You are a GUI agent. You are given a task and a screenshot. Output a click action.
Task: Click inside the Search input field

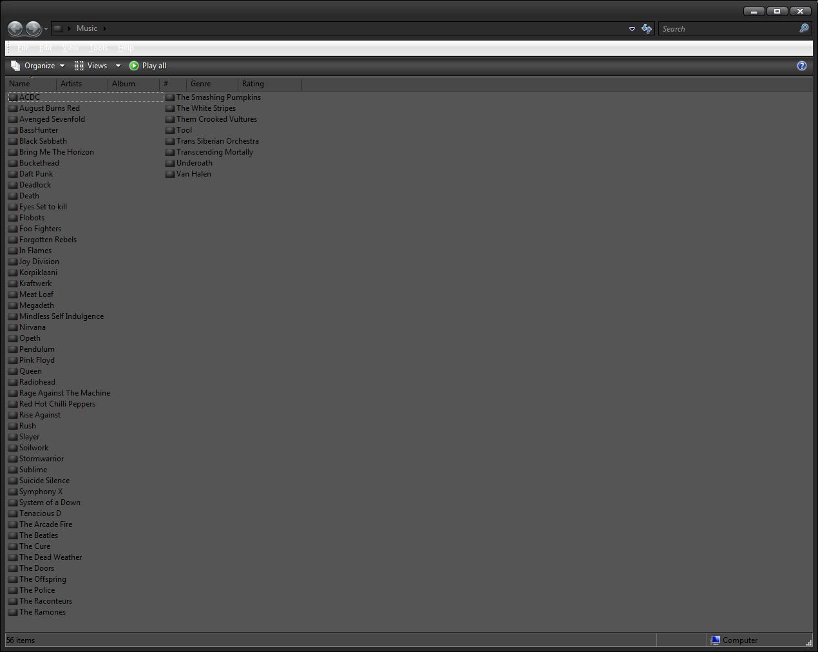tap(721, 28)
